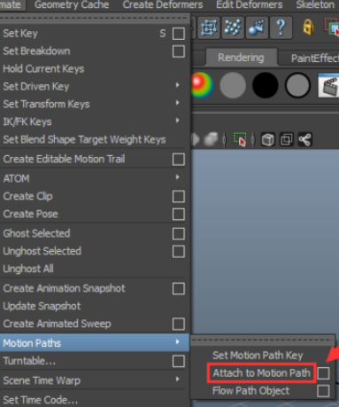Click the black material sphere swatch
The height and width of the screenshot is (407, 339).
point(265,85)
